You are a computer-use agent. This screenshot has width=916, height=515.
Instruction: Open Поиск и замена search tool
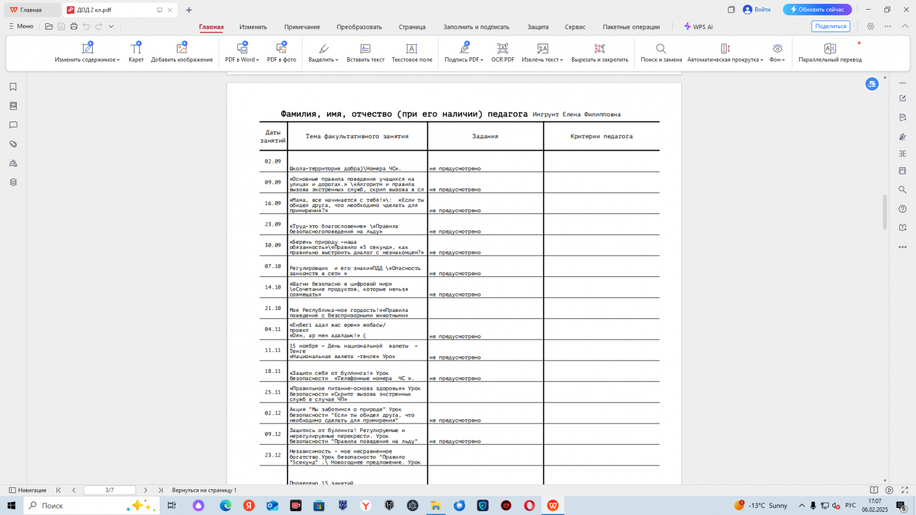[x=661, y=49]
